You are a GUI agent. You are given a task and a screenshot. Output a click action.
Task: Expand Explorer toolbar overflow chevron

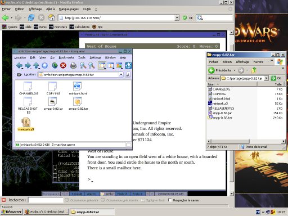click(282, 69)
